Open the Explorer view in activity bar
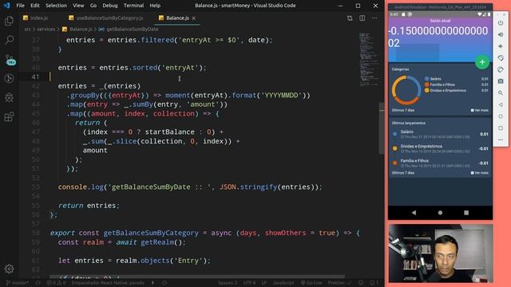511x287 pixels. point(9,22)
